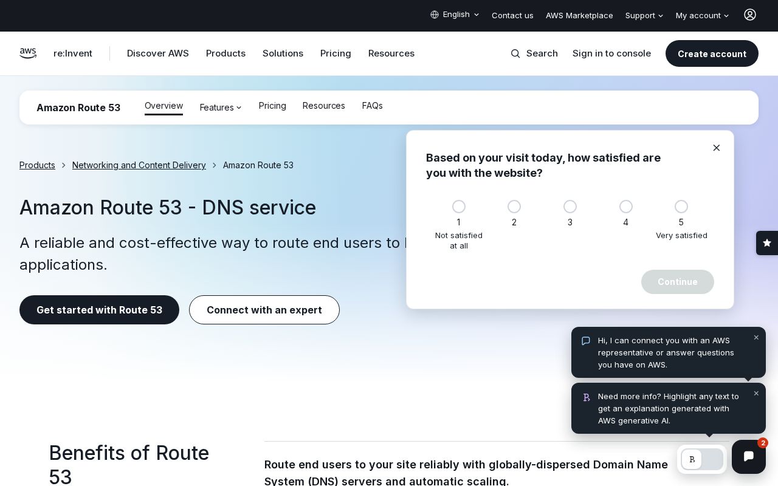Close the satisfaction survey popup
Viewport: 778px width, 486px height.
click(x=717, y=148)
